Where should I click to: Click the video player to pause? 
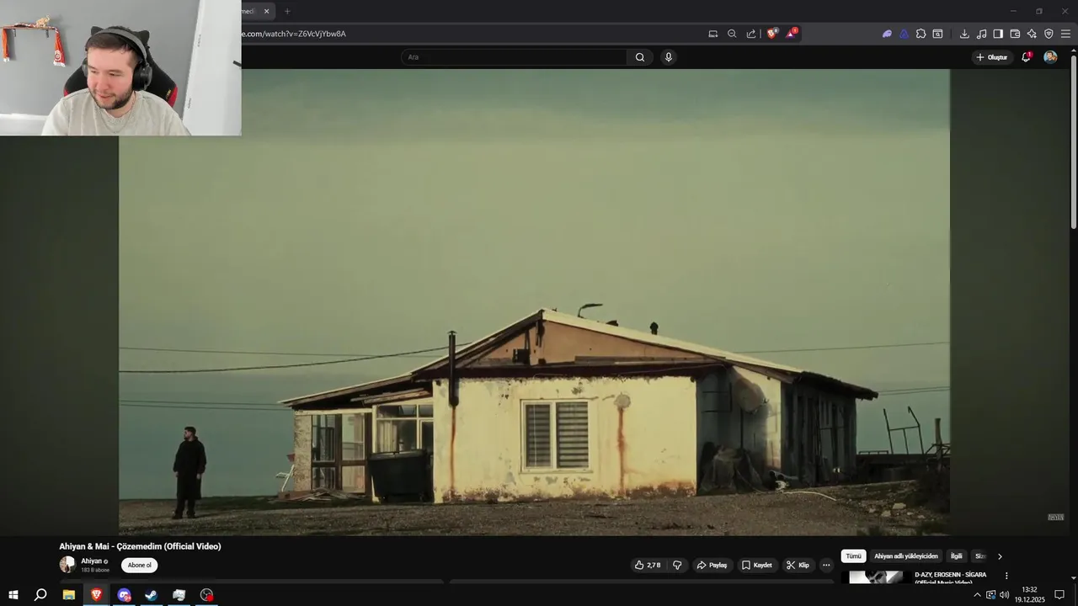534,301
